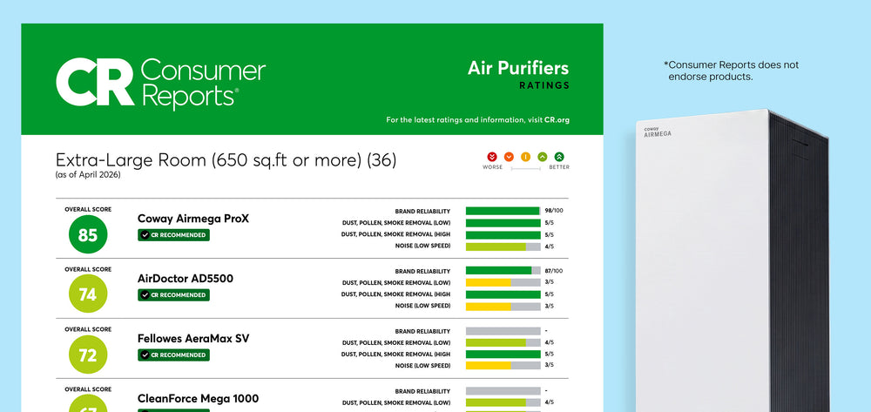Click the dark green double-up best rating icon
This screenshot has height=412, width=871.
pyautogui.click(x=559, y=157)
